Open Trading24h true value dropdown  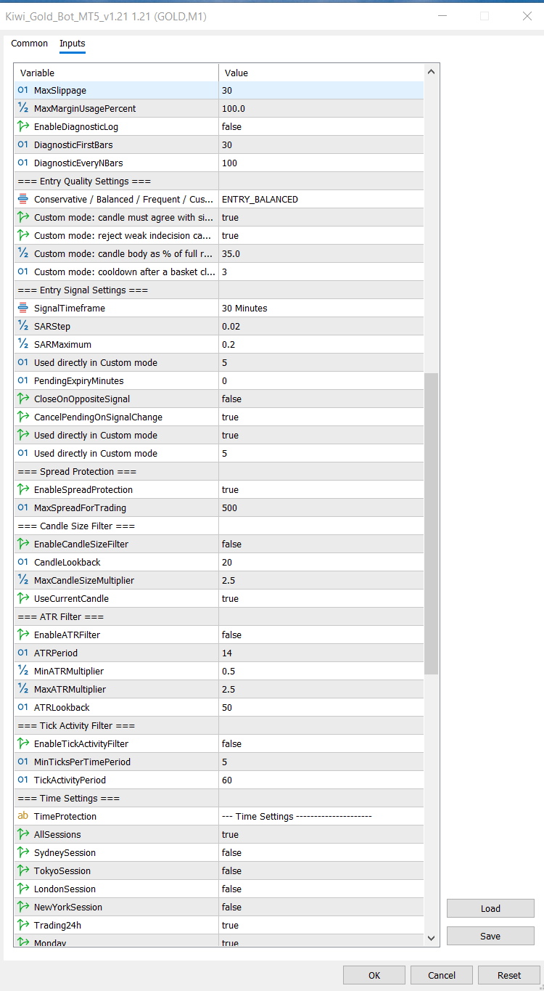point(321,925)
